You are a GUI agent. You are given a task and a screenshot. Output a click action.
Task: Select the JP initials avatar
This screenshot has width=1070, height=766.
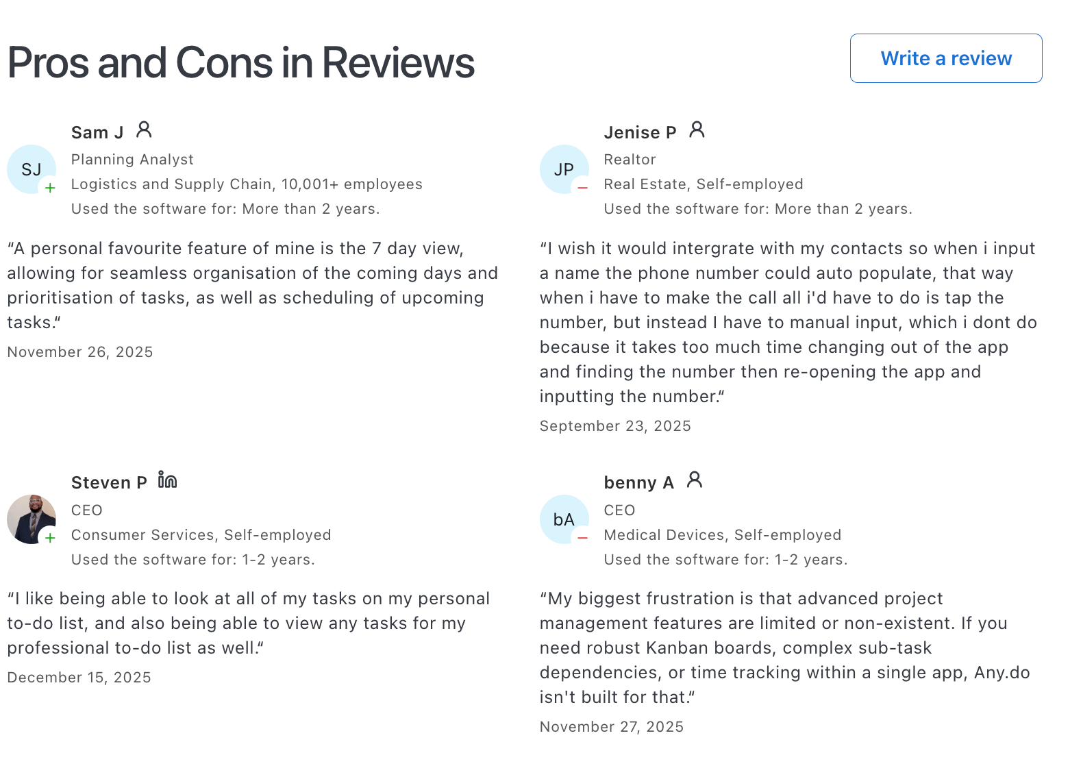click(564, 169)
